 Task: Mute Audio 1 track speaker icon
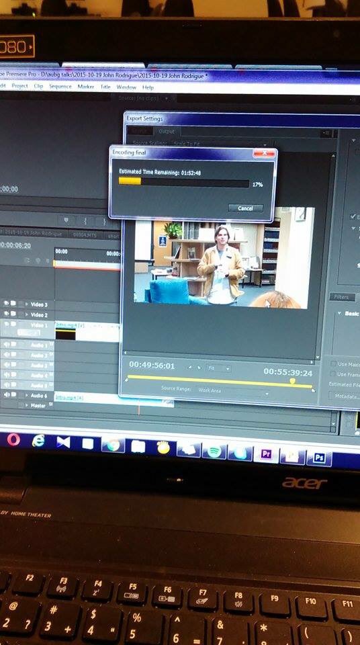click(7, 344)
